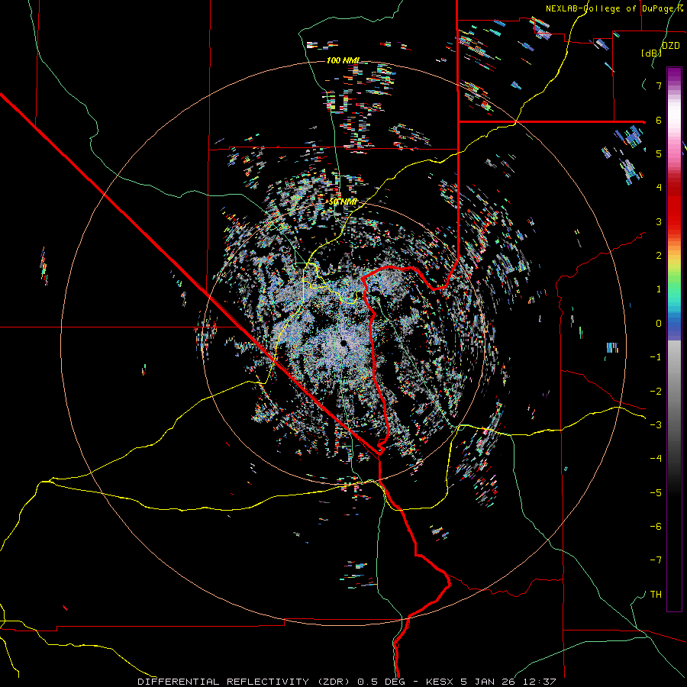Screen dimensions: 687x687
Task: Click the black radar site dot at center
Action: 343,343
